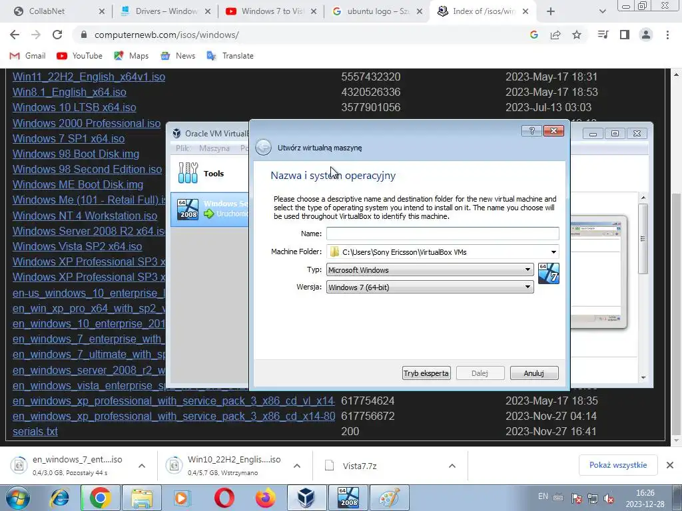Click Pokaż wszystkie downloads button
The width and height of the screenshot is (682, 511).
point(618,465)
